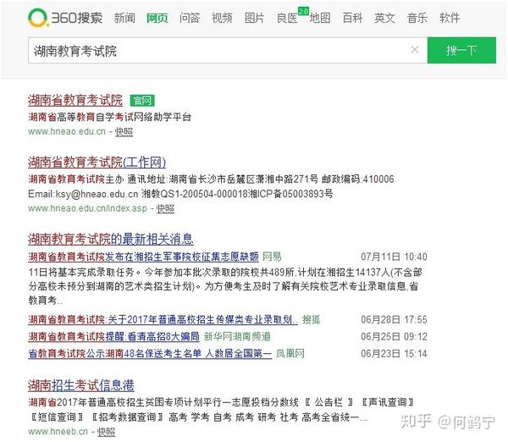Click the green 官网 badge
Screen dimensions: 508x442
tap(142, 101)
